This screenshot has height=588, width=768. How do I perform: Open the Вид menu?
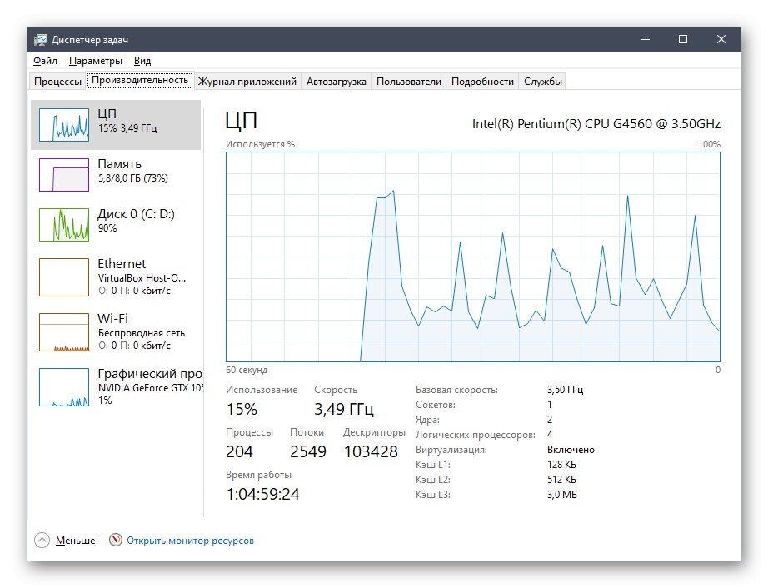pyautogui.click(x=142, y=60)
